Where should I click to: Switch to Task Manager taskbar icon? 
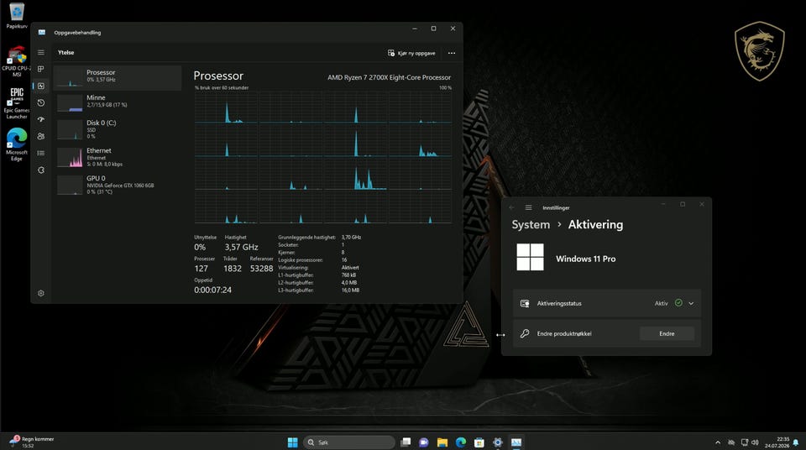point(516,442)
